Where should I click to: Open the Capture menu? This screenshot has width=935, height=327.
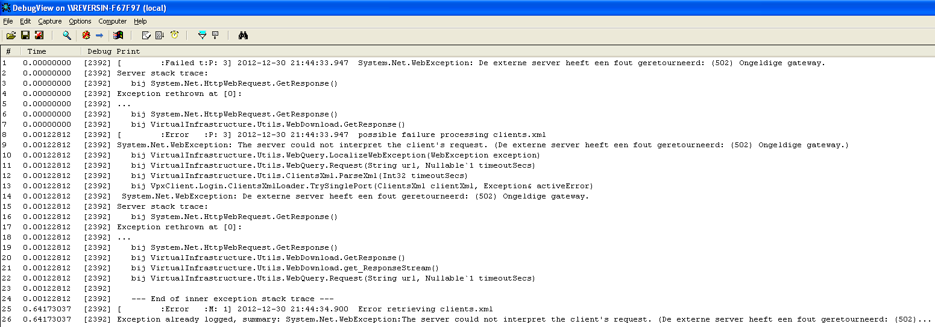tap(50, 21)
